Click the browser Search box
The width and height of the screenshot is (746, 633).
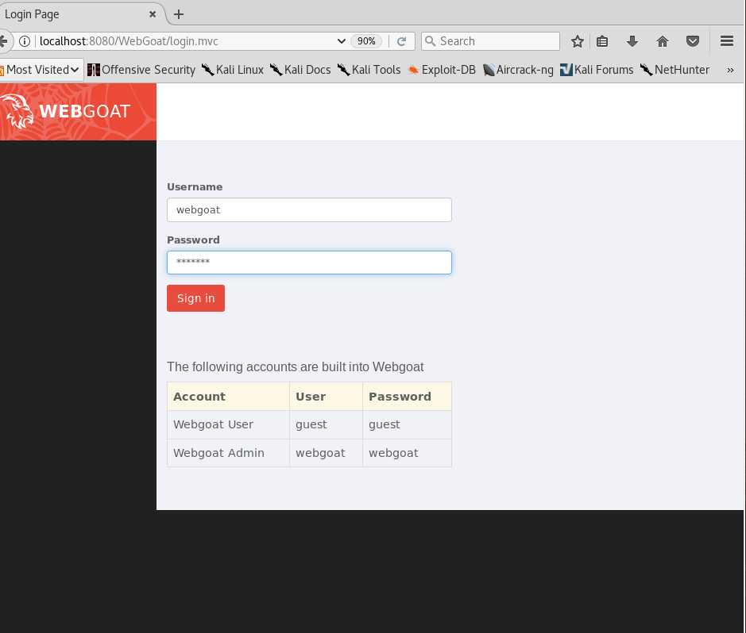490,41
